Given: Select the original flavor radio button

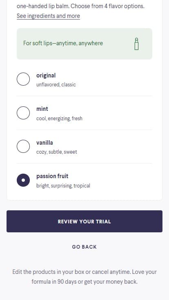Looking at the screenshot, I should pos(23,79).
